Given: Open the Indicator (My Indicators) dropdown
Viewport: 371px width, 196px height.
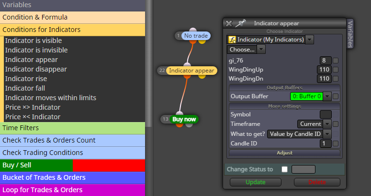Looking at the screenshot, I should (x=309, y=40).
